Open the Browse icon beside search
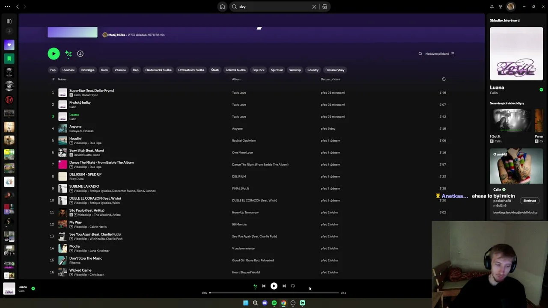 coord(325,7)
